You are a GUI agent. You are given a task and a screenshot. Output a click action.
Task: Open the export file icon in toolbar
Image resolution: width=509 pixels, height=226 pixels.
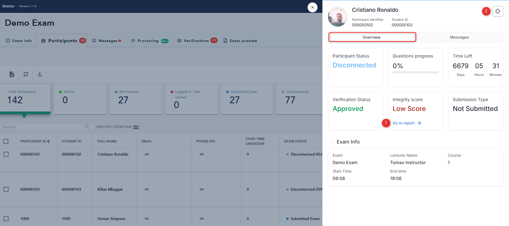click(12, 74)
